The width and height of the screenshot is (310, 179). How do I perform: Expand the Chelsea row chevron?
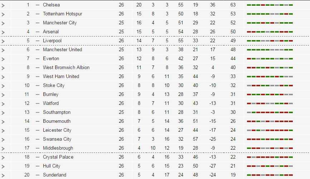click(3, 5)
